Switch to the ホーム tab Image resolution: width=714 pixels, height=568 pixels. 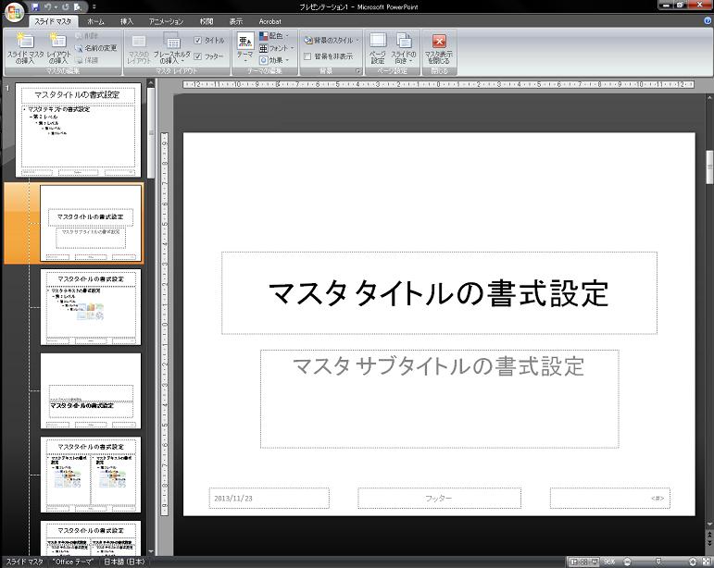coord(95,21)
